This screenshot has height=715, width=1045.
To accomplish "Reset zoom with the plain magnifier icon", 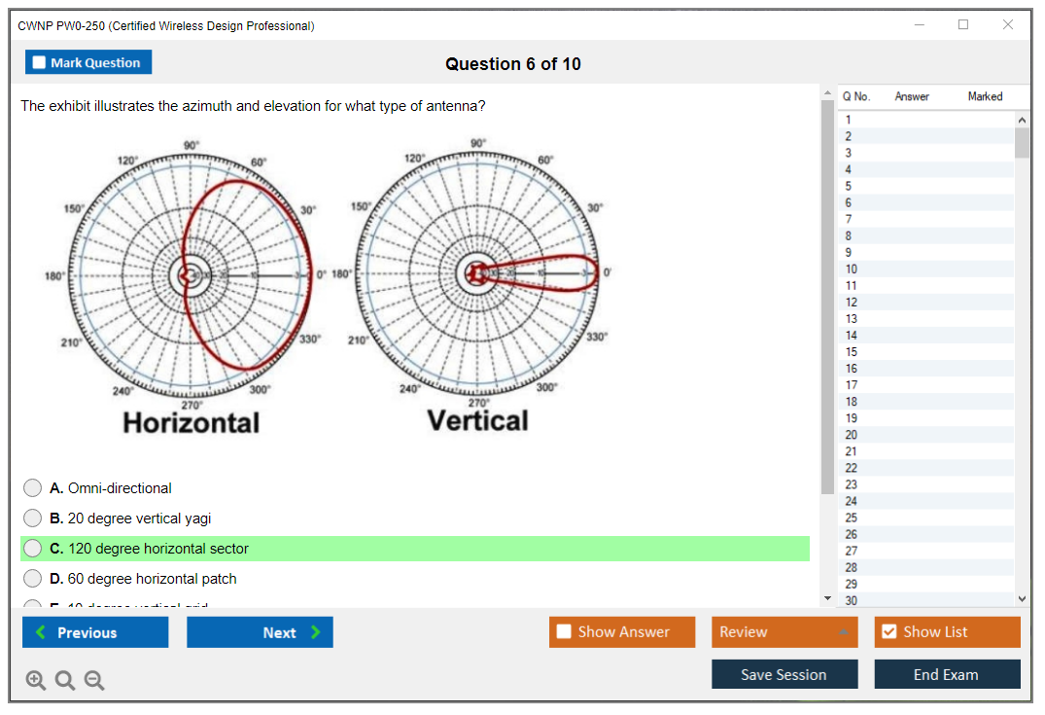I will click(65, 681).
